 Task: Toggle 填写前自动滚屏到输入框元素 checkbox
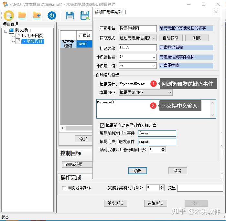[x=102, y=125]
